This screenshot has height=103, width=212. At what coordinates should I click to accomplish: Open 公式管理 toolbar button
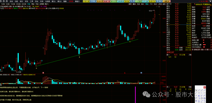click(138, 1)
